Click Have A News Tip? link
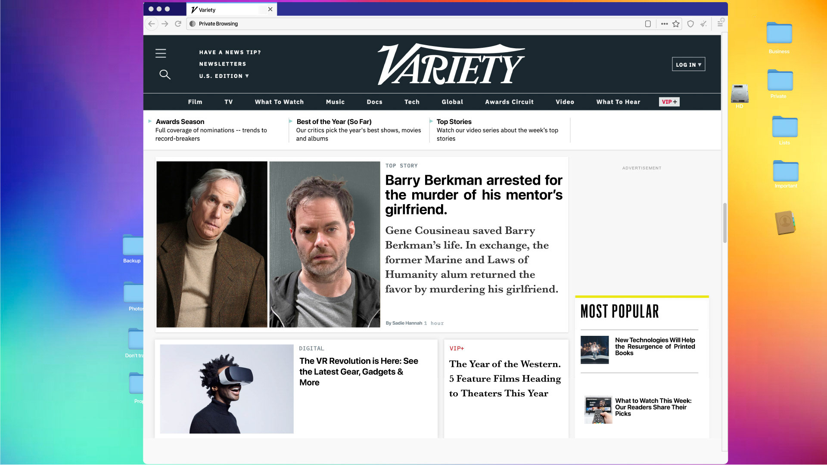 (x=230, y=53)
